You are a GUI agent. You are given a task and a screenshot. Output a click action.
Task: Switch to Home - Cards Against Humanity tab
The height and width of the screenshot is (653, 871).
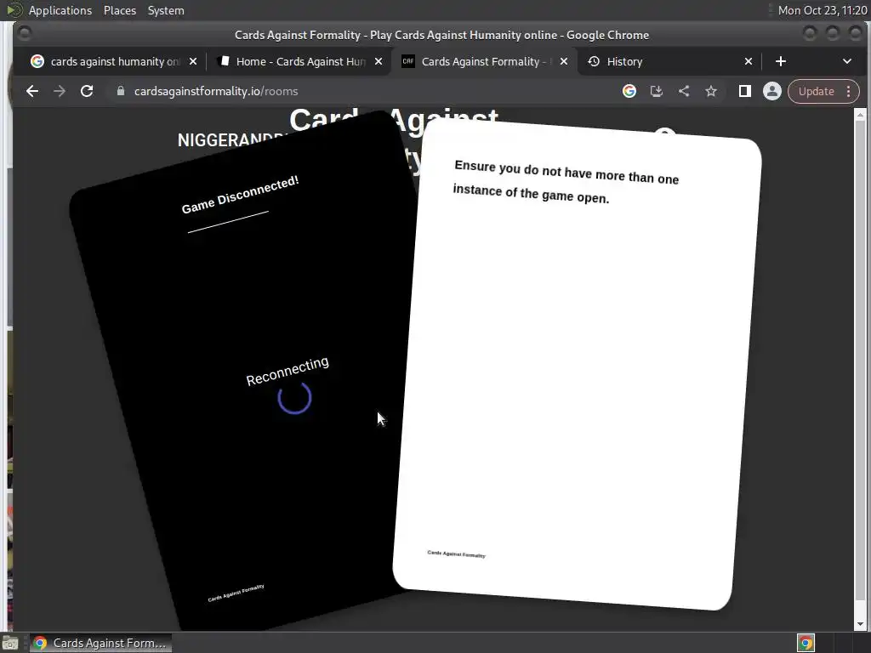[x=300, y=61]
